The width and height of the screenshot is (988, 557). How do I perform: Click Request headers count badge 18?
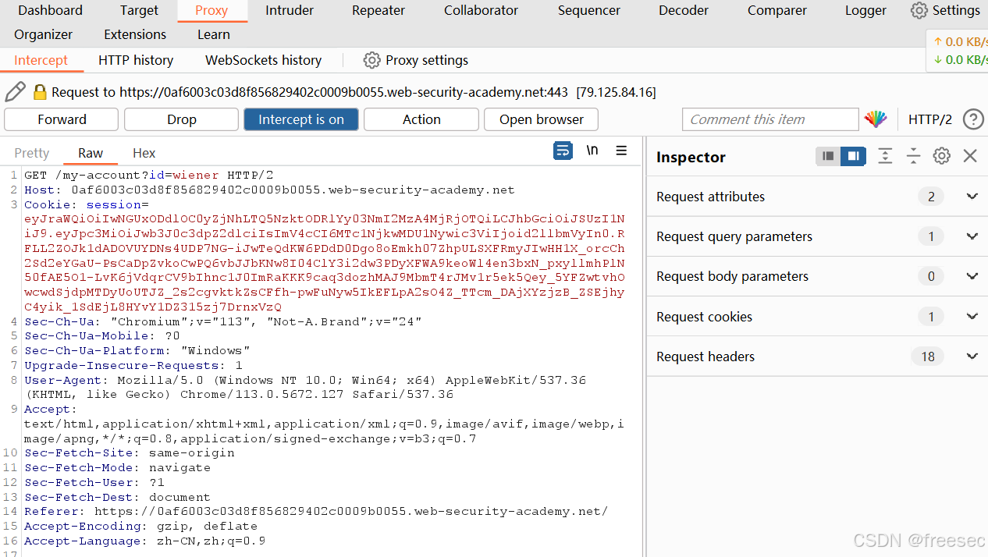[928, 357]
